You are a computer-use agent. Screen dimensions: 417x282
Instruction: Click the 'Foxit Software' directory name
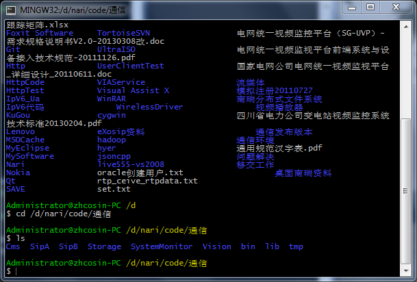40,34
